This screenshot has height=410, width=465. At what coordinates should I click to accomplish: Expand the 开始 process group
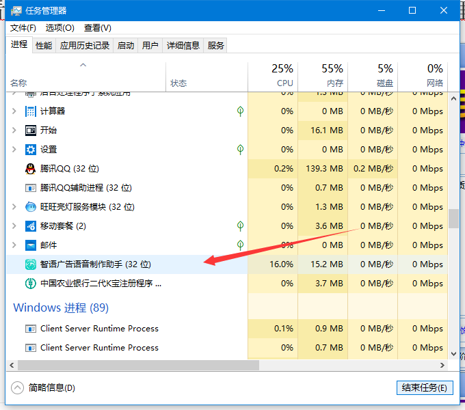click(14, 131)
